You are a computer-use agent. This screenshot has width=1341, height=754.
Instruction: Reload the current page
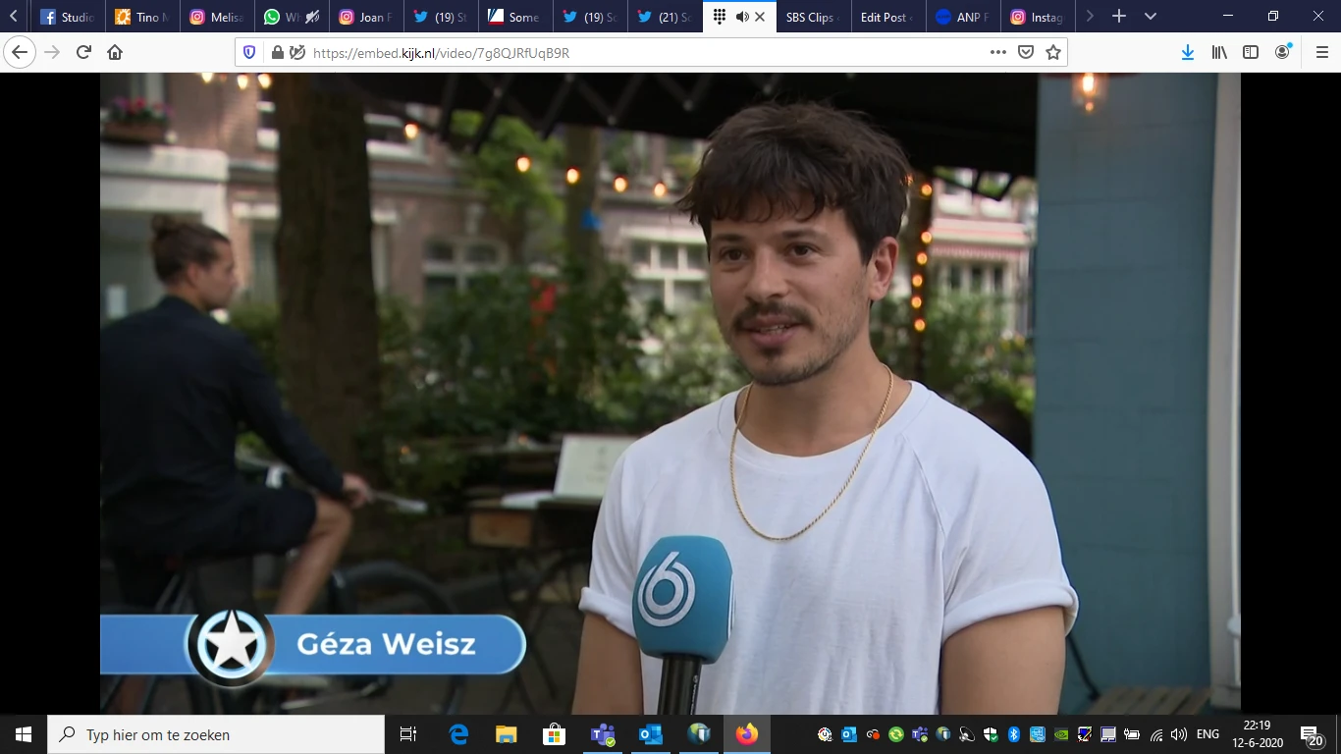[x=83, y=53]
